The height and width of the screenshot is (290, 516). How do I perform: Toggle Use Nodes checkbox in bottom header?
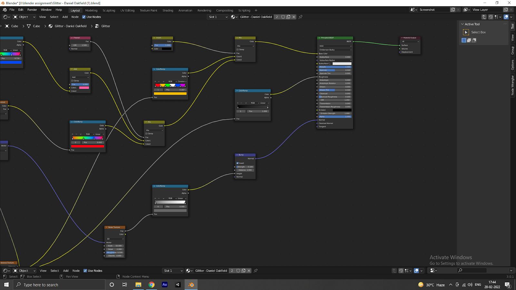[85, 271]
